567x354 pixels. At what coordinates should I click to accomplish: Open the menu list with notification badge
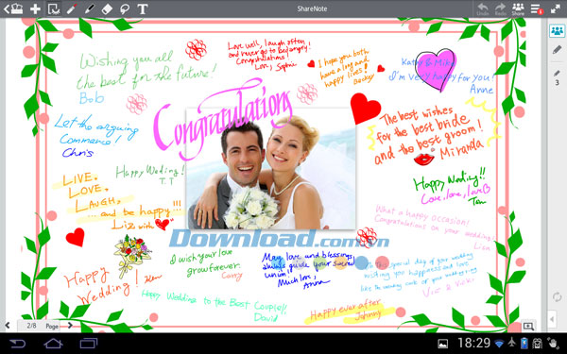(x=537, y=8)
